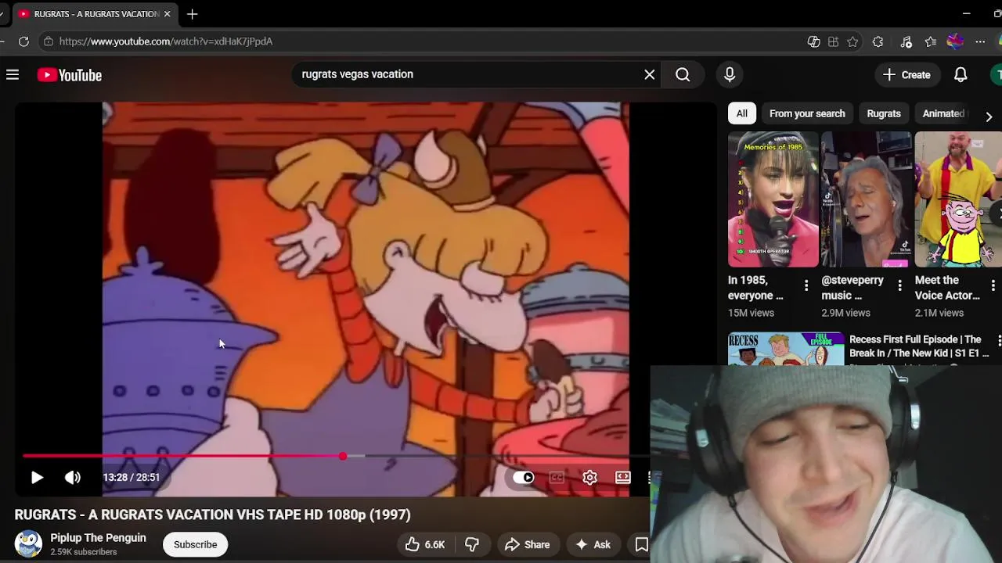The image size is (1002, 563).
Task: Close the Rugrats browser tab
Action: click(x=167, y=14)
